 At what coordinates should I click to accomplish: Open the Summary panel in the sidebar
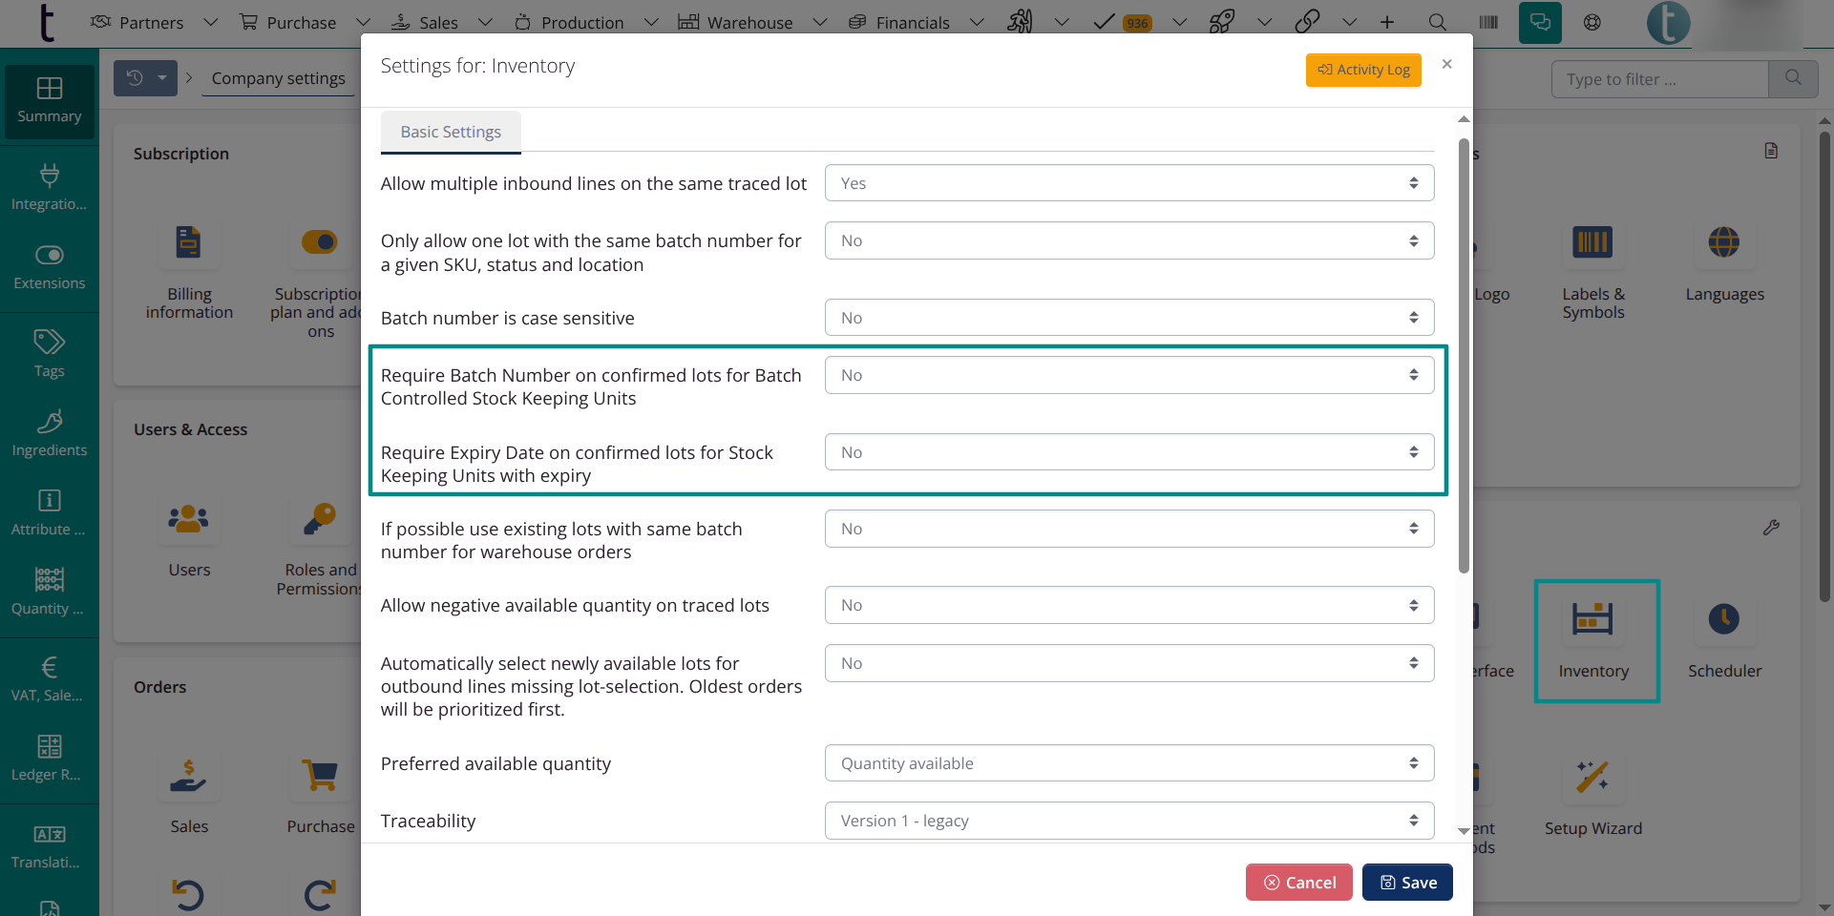49,100
